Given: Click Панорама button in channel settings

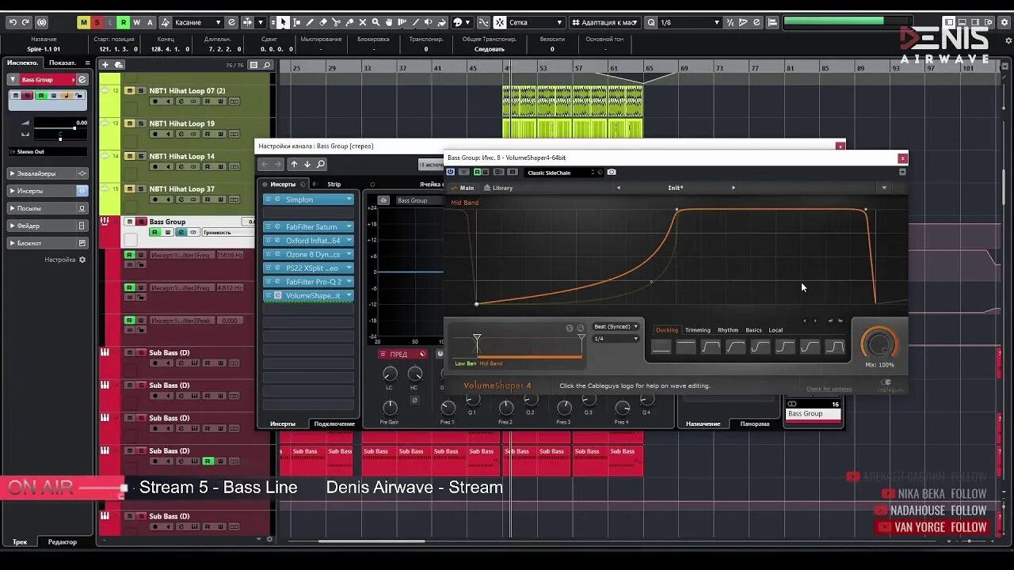Looking at the screenshot, I should coord(755,424).
